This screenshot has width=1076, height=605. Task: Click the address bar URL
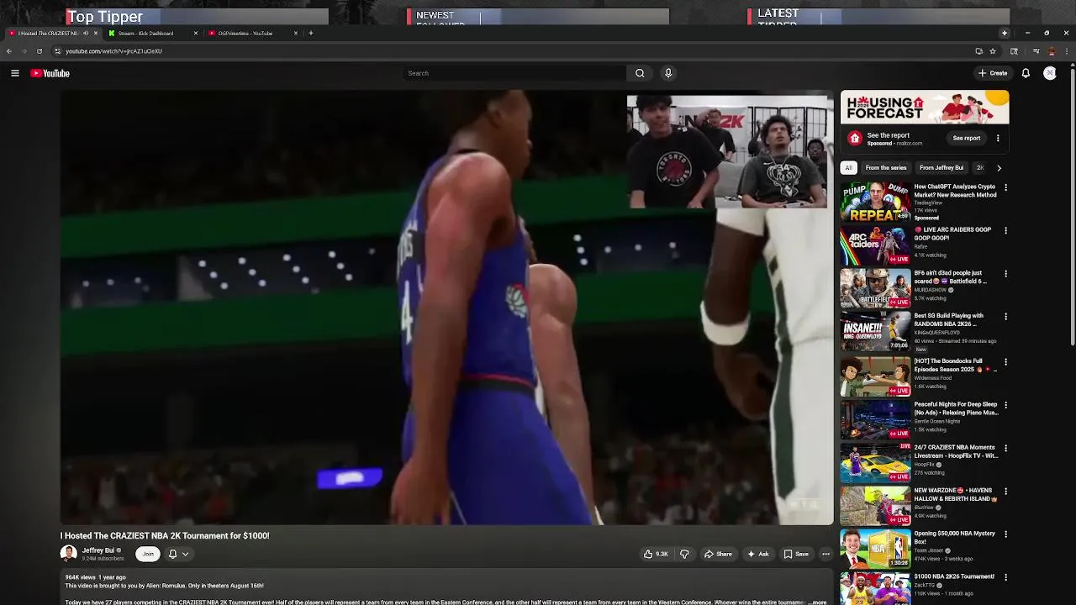113,51
